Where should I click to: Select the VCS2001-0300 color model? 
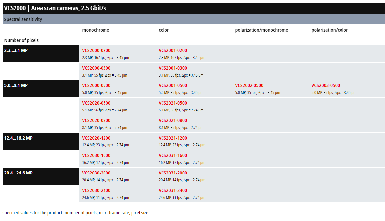(x=173, y=68)
